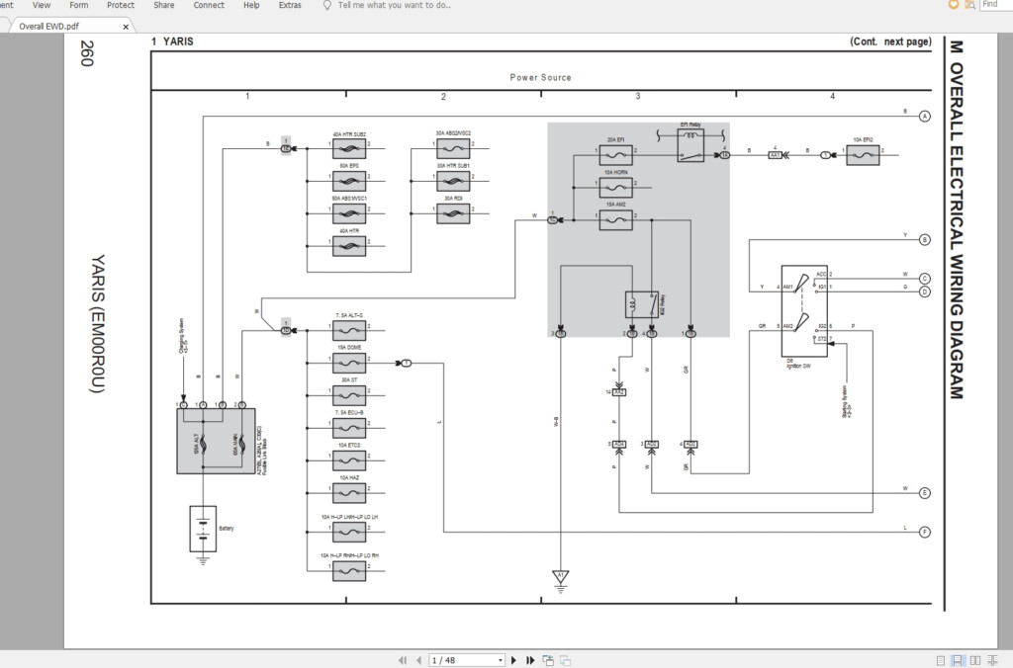Switch to single page view mode
This screenshot has width=1013, height=668.
(941, 660)
